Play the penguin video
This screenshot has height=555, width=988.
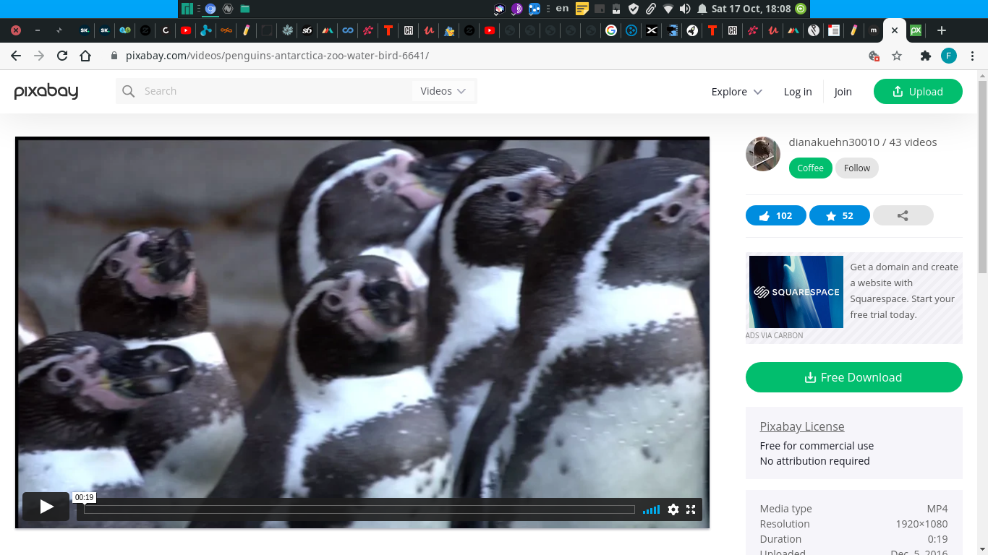tap(46, 507)
